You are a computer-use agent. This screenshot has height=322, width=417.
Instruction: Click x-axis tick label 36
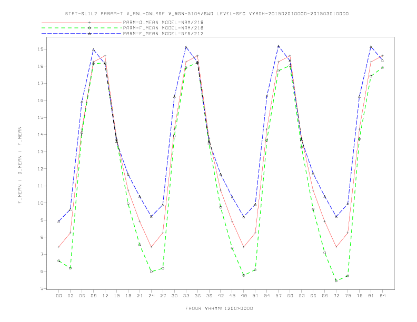[x=197, y=296]
